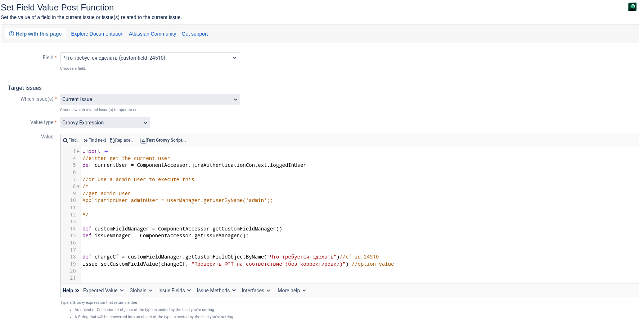Viewport: 639px width, 320px height.
Task: Click empty code line 21
Action: [x=360, y=278]
